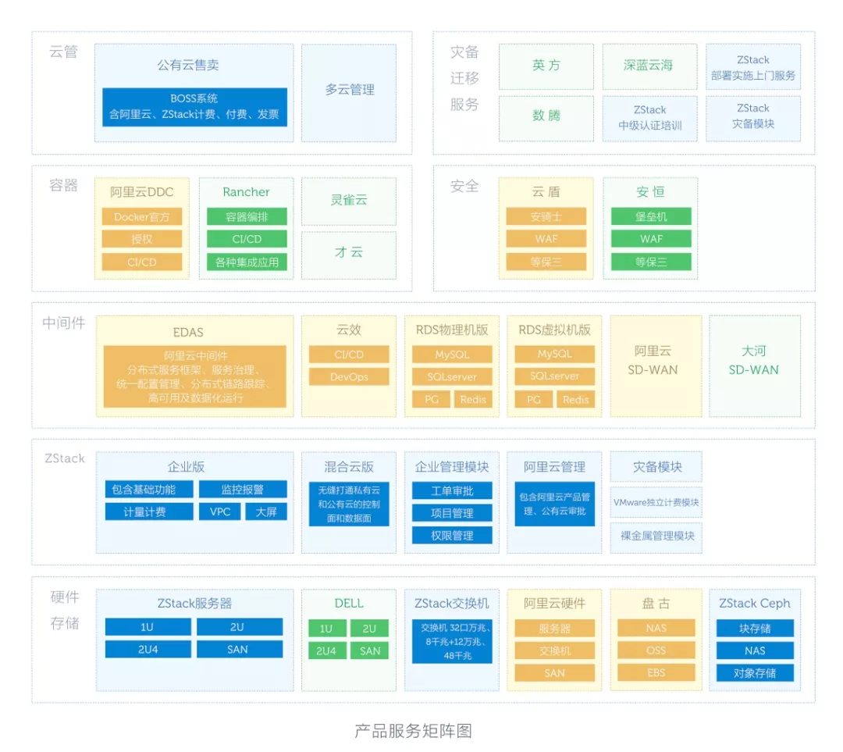This screenshot has height=752, width=843.
Task: Click 授权 under 阿里云DDC
Action: 142,239
